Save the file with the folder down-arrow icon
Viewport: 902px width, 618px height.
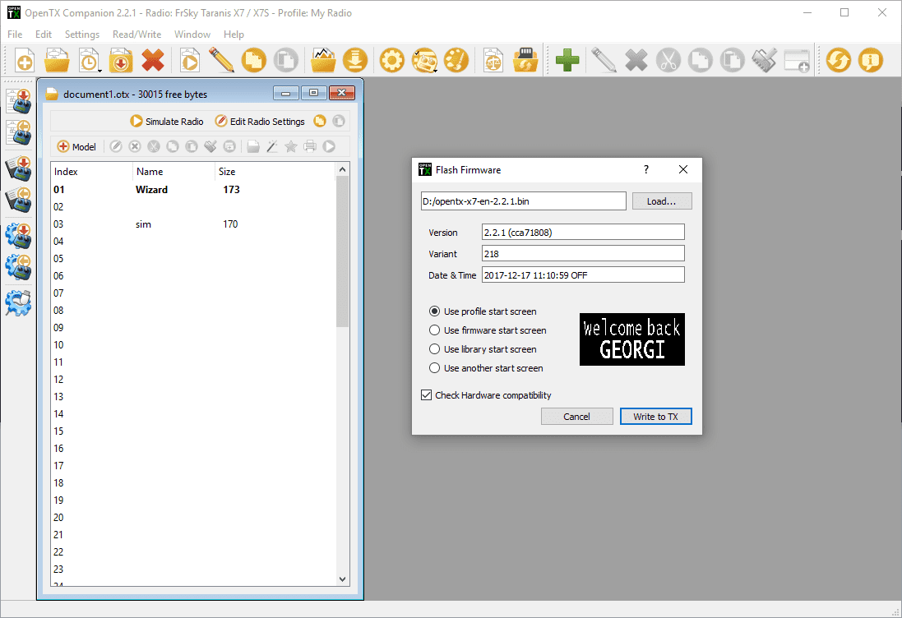[x=121, y=60]
